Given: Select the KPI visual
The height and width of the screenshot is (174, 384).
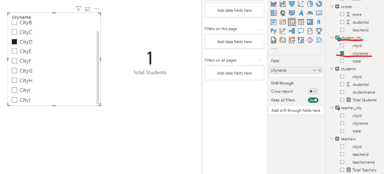Looking at the screenshot, I should point(283,22).
